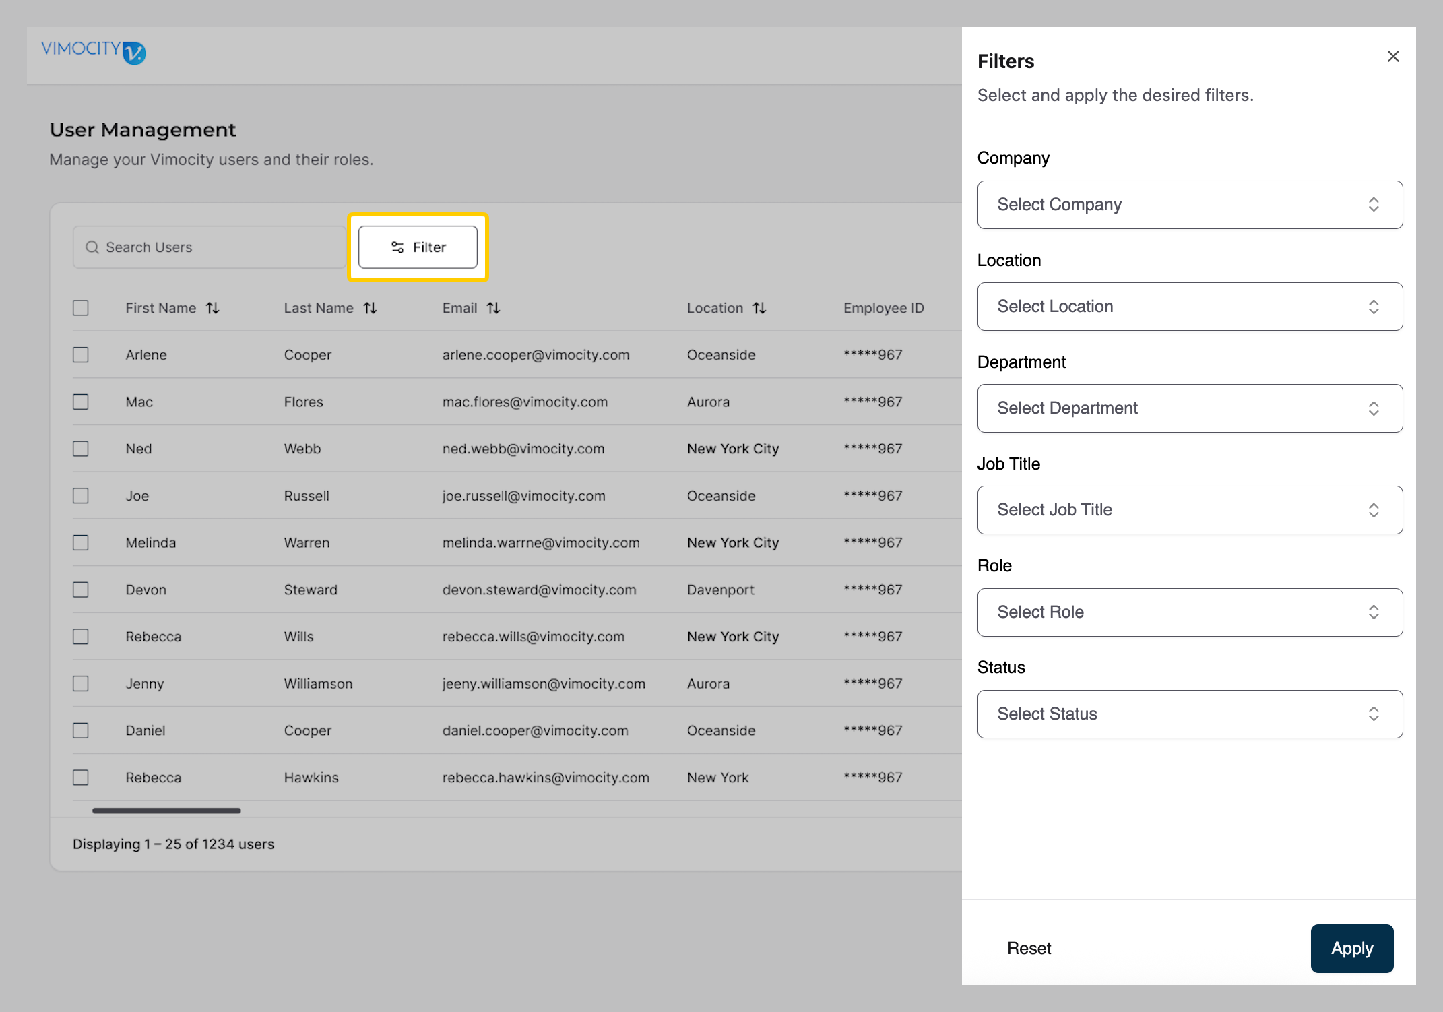Close the Filters panel

1393,57
